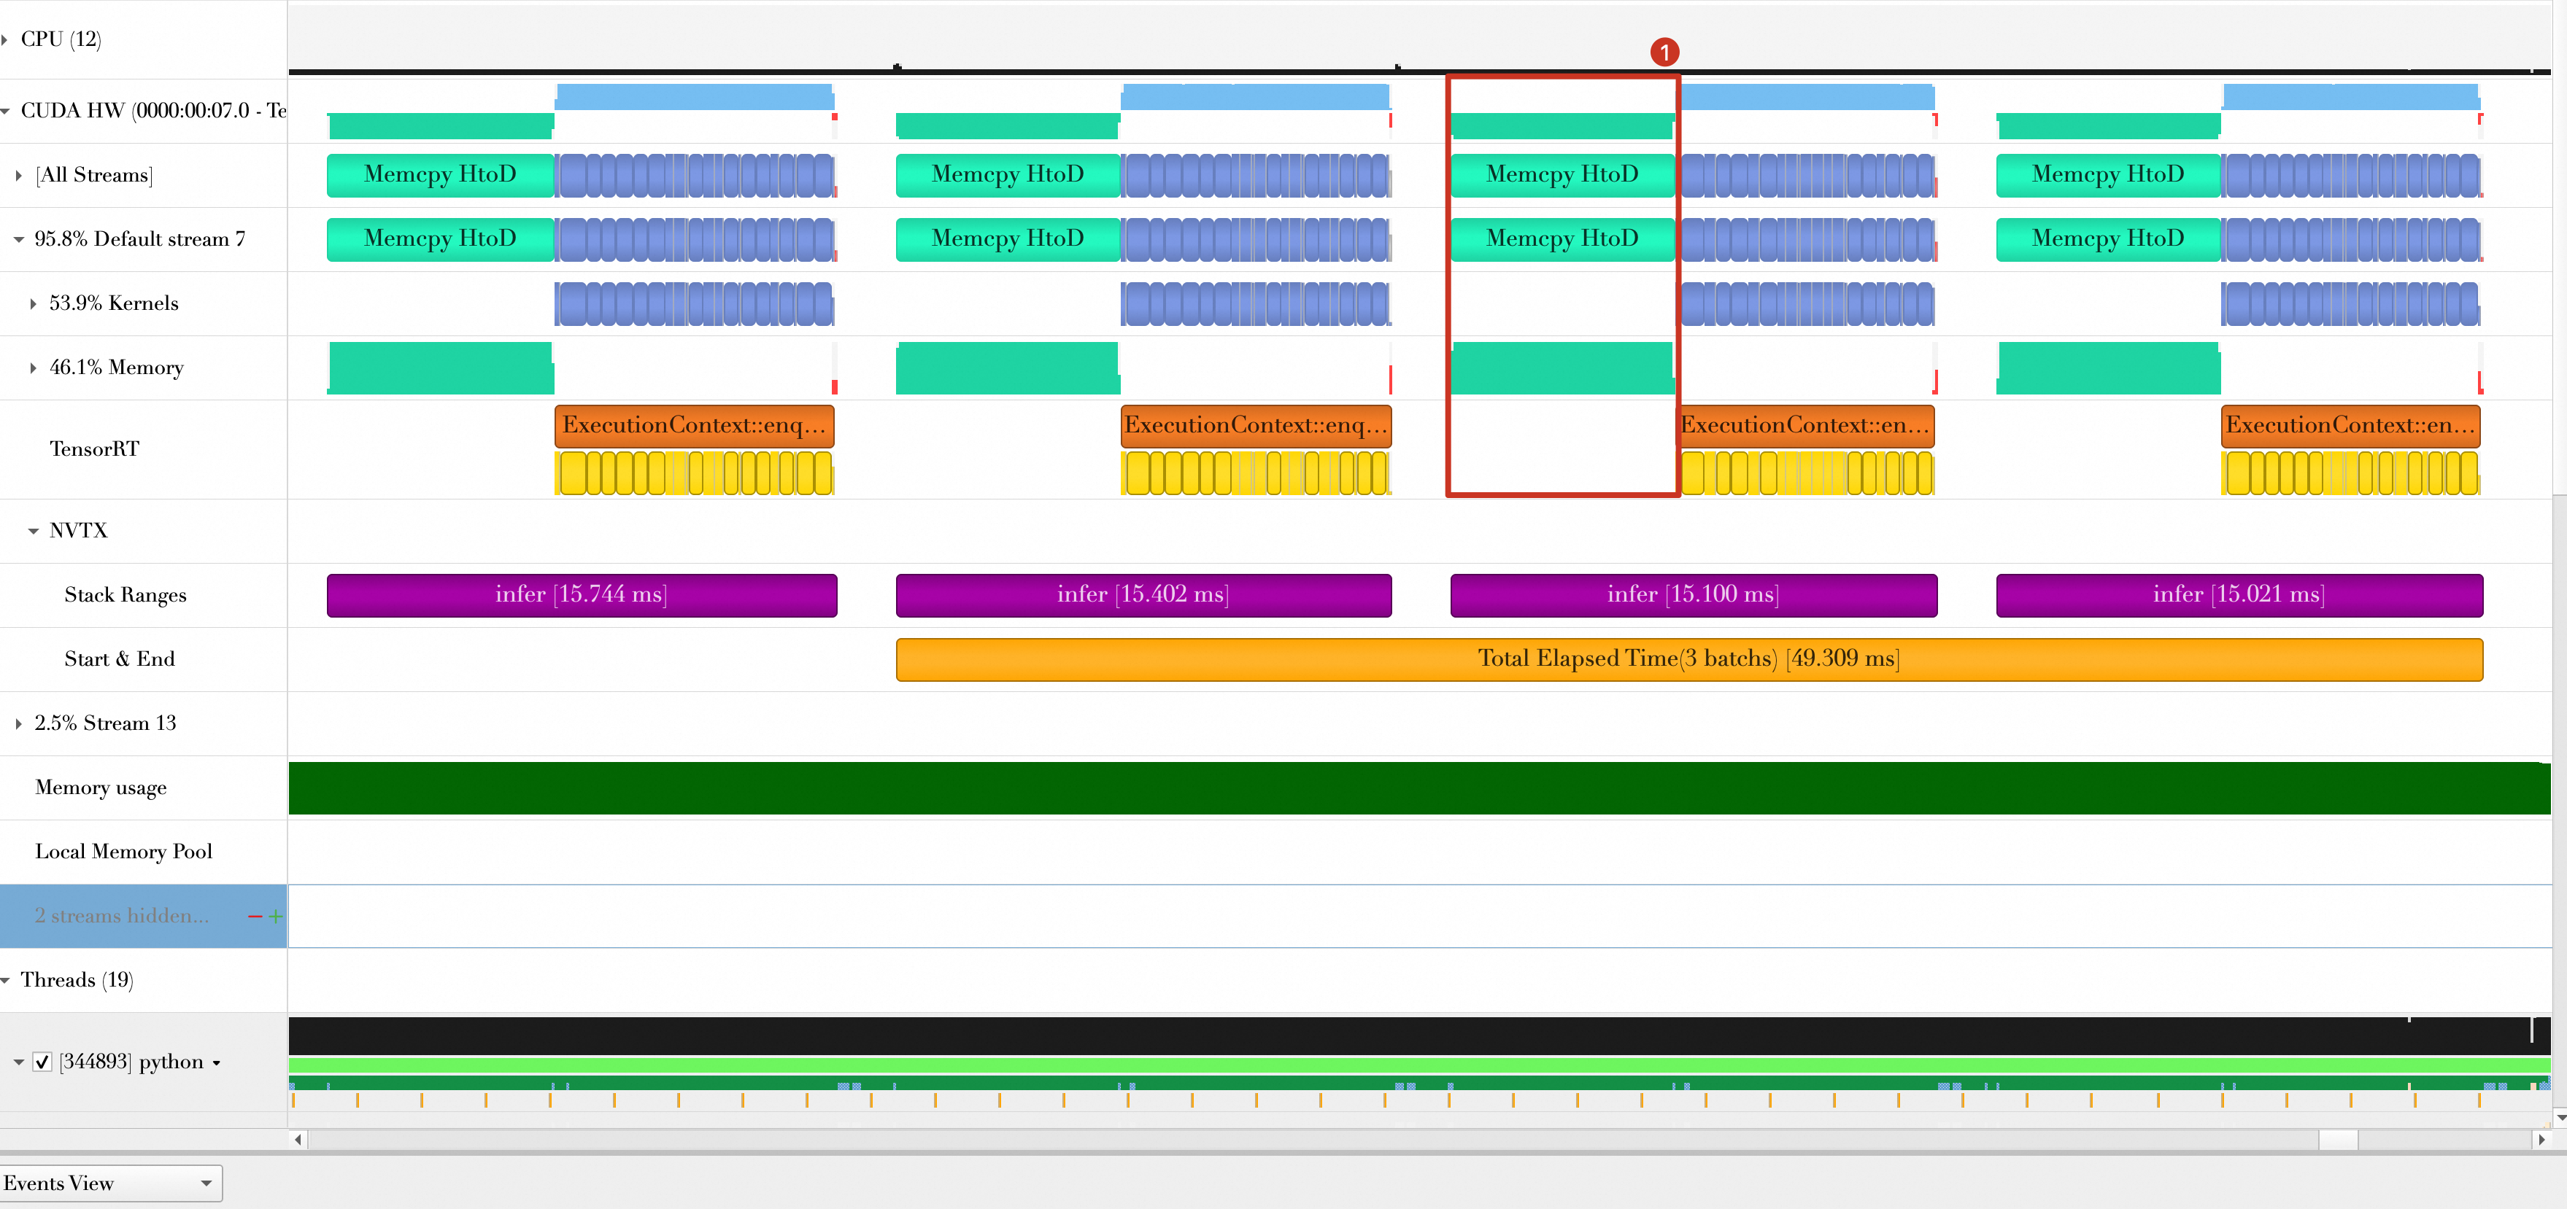The image size is (2567, 1209).
Task: Expand the 46.1% Memory row
Action: click(x=33, y=368)
